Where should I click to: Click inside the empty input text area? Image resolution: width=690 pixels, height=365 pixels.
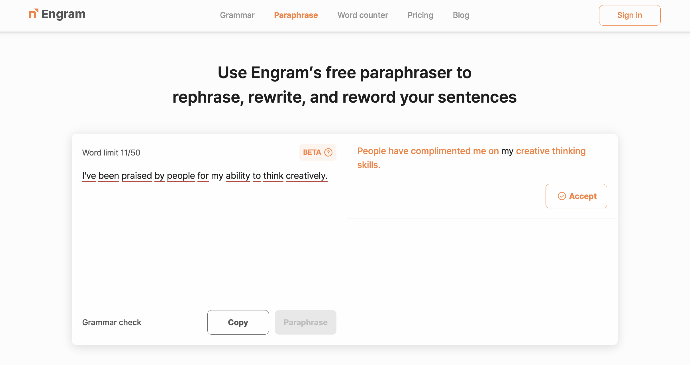click(209, 242)
